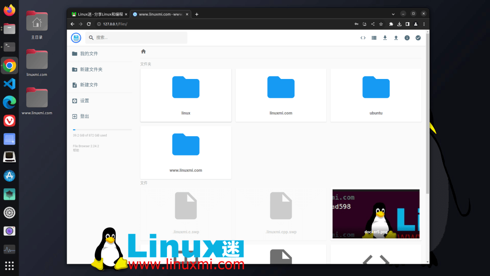Launch Firefox from the dock
Image resolution: width=490 pixels, height=276 pixels.
[10, 10]
